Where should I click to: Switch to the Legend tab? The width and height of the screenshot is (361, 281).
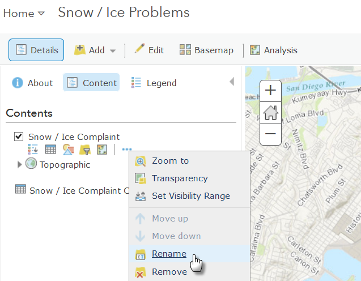click(x=154, y=83)
